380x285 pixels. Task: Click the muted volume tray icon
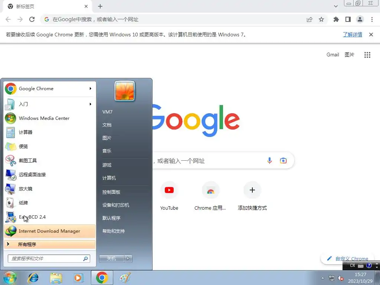coord(341,278)
